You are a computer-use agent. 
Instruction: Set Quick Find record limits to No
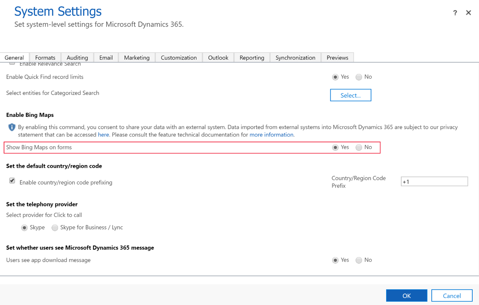pyautogui.click(x=359, y=77)
